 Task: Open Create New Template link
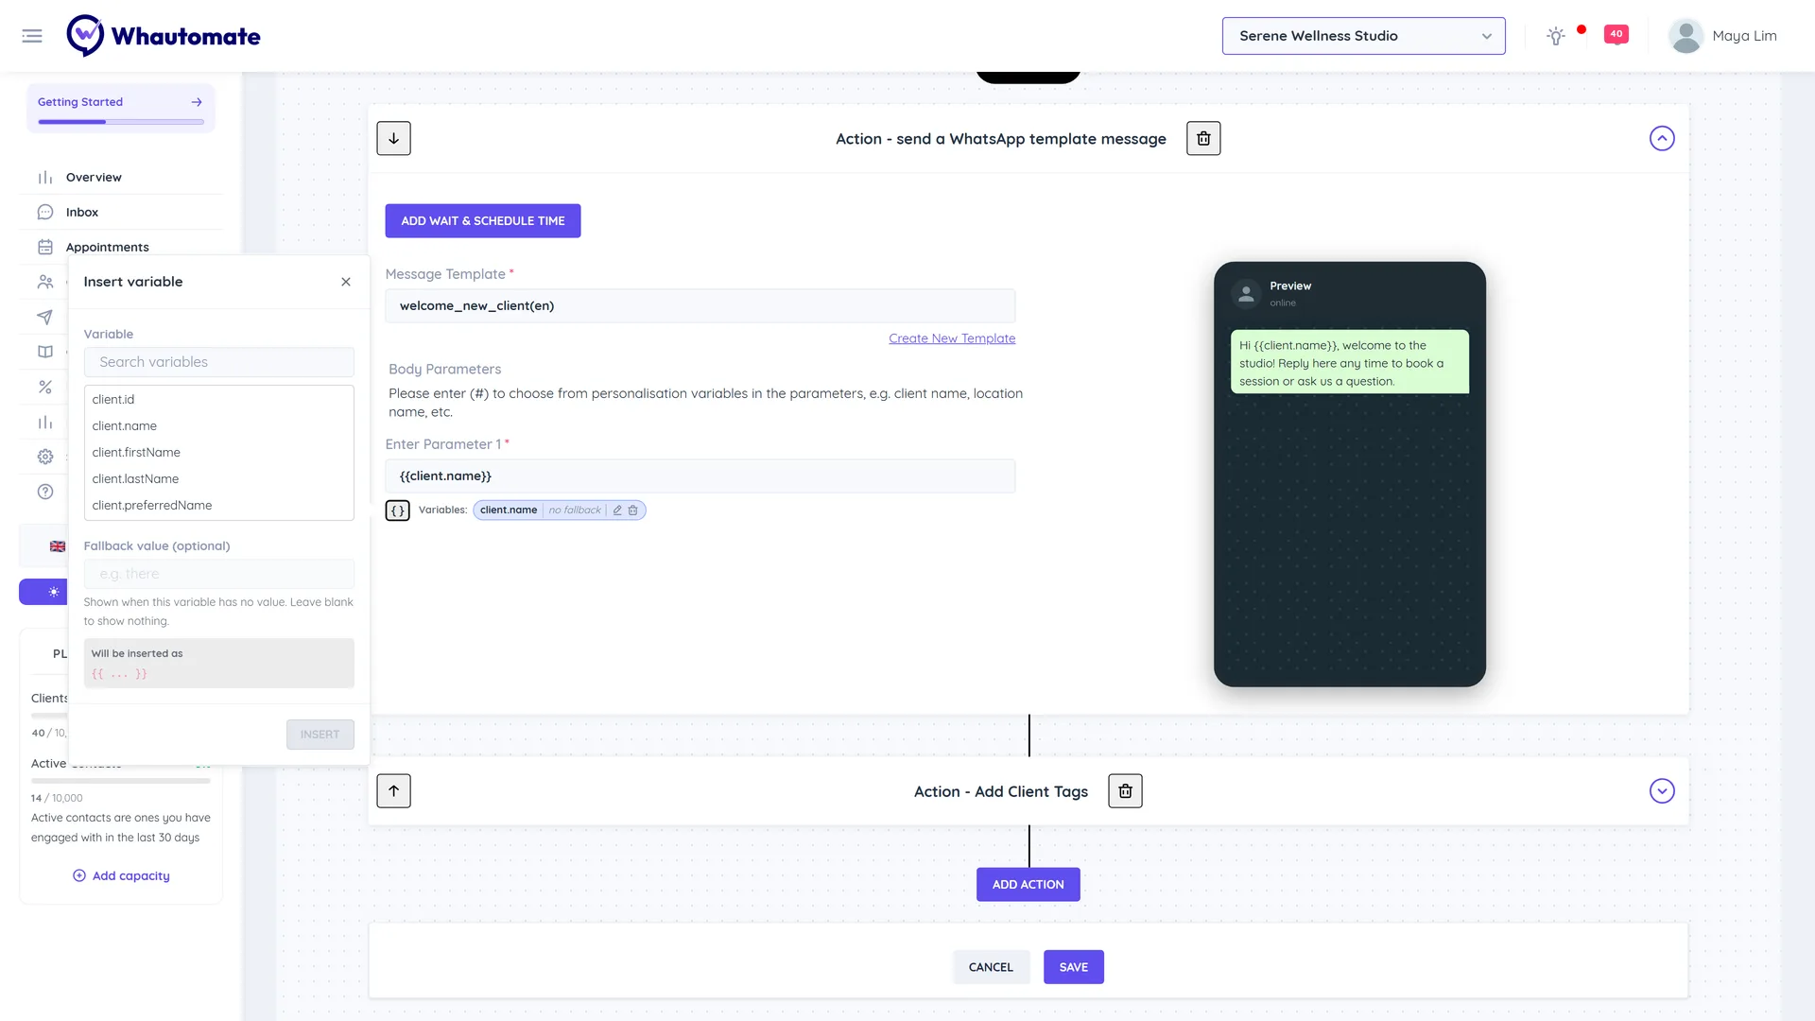[952, 338]
